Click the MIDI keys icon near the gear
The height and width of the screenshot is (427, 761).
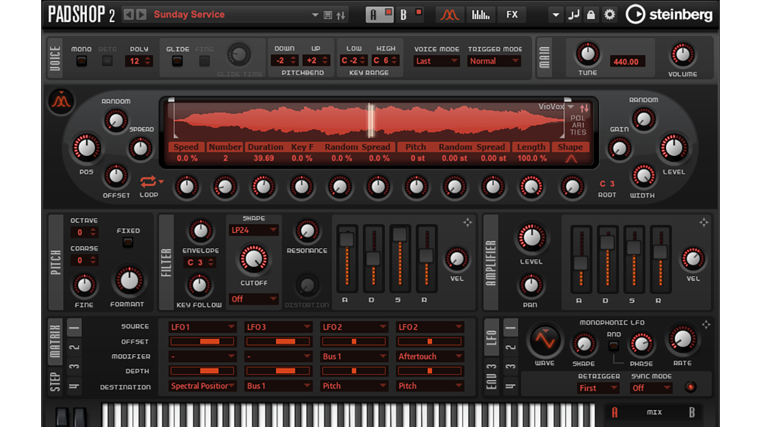[x=574, y=14]
